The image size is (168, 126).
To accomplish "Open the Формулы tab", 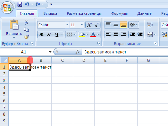I will click(x=119, y=13).
